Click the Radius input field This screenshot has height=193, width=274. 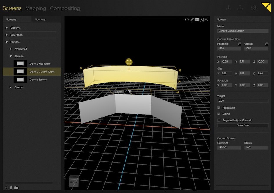point(256,148)
